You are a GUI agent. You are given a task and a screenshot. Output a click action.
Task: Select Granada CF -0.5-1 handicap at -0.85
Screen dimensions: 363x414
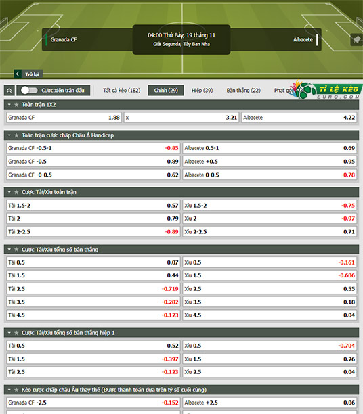tap(93, 148)
